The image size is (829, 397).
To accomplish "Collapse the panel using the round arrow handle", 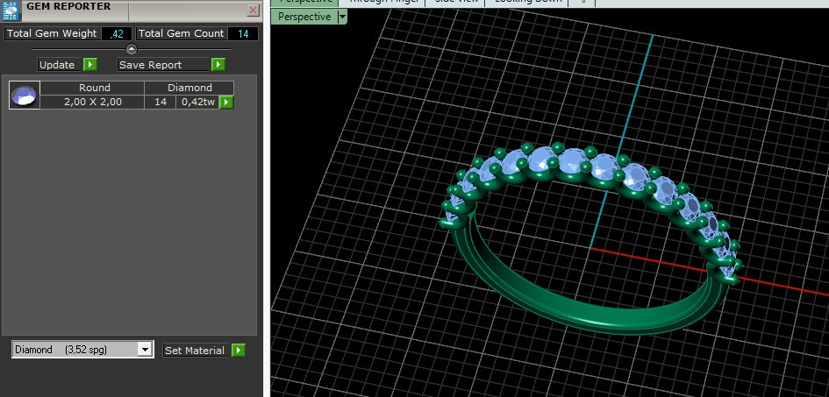I will (132, 49).
